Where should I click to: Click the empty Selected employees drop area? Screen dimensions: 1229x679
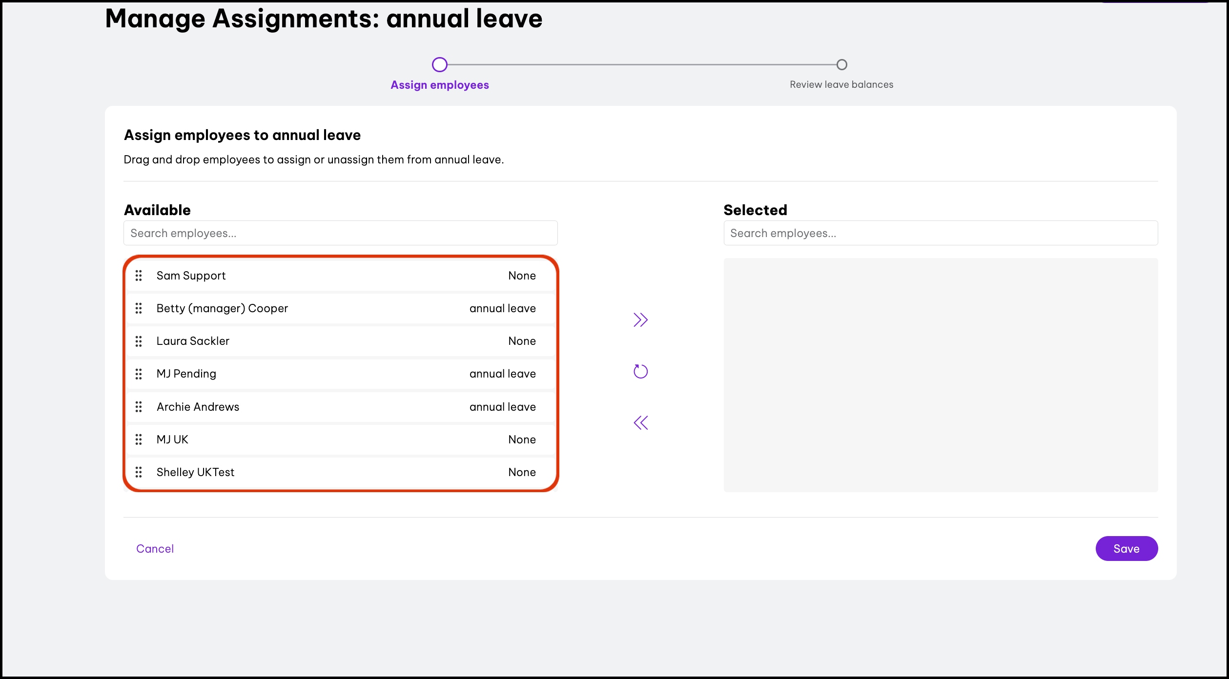940,375
